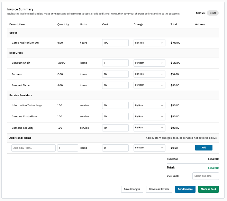Expand Campus Custodians charge dropdown

click(x=149, y=117)
